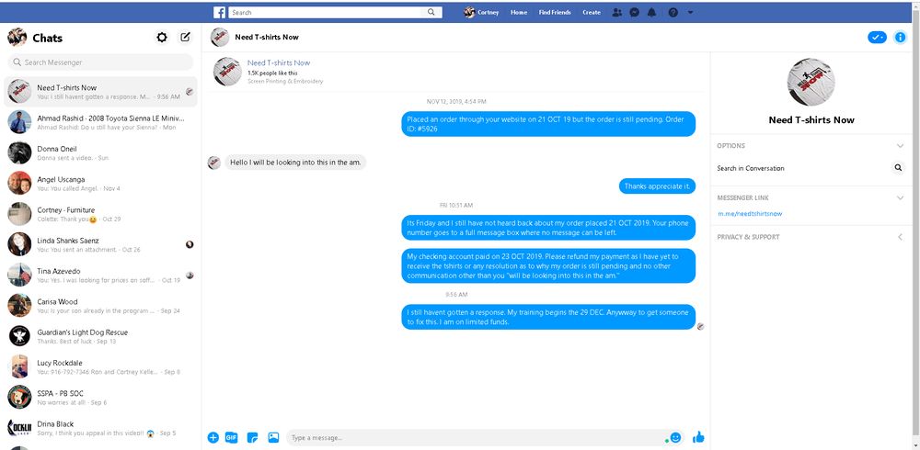Open the m.me/needtshirtsnow link
The width and height of the screenshot is (920, 450).
pyautogui.click(x=750, y=214)
